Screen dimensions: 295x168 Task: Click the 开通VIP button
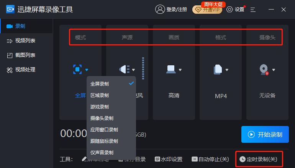[x=207, y=10]
